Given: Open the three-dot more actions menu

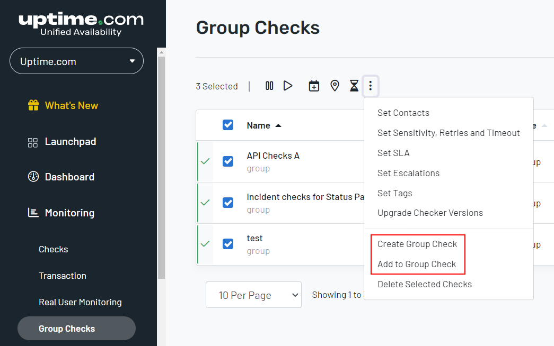Looking at the screenshot, I should pyautogui.click(x=370, y=85).
